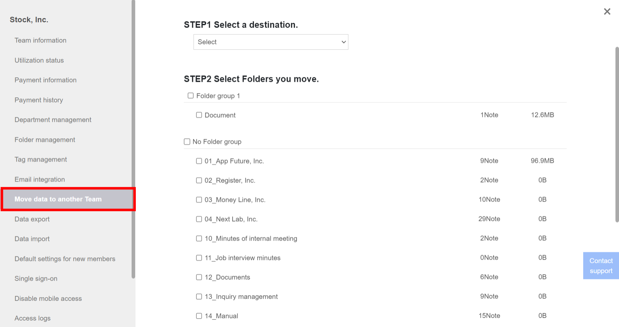The width and height of the screenshot is (619, 327).
Task: Open Team information settings
Action: pyautogui.click(x=40, y=40)
